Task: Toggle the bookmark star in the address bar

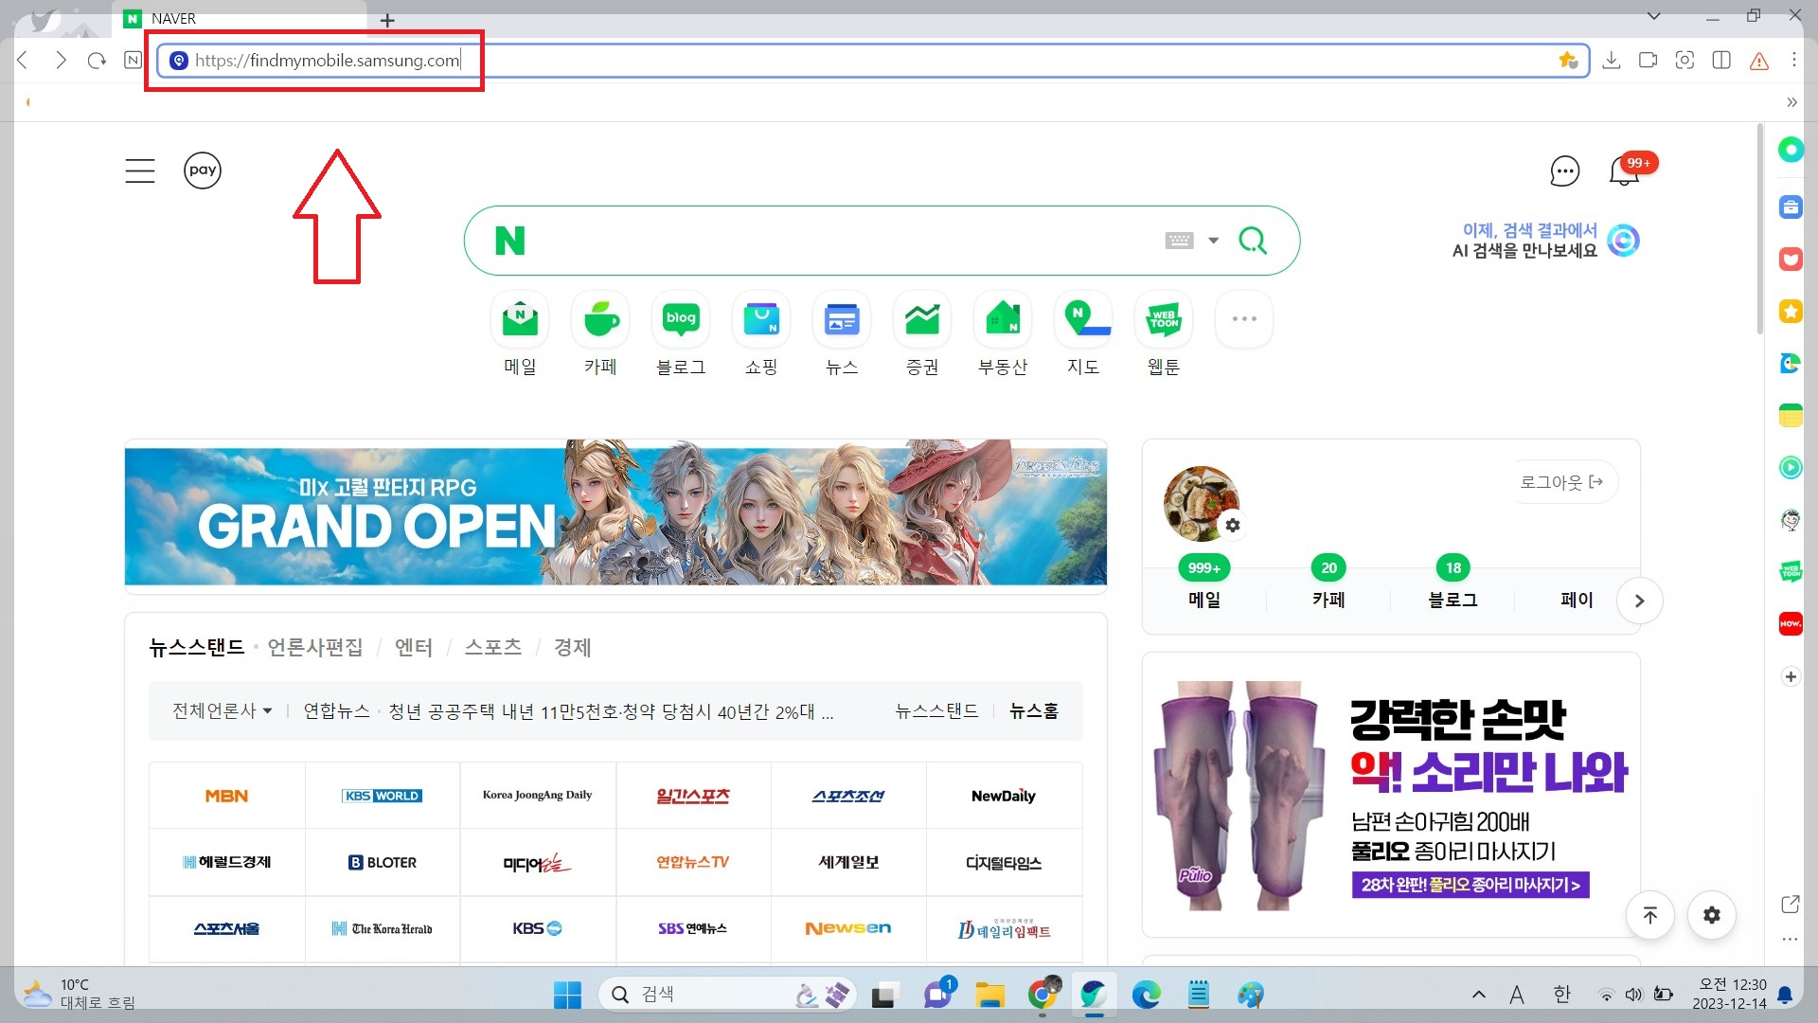Action: [1567, 59]
